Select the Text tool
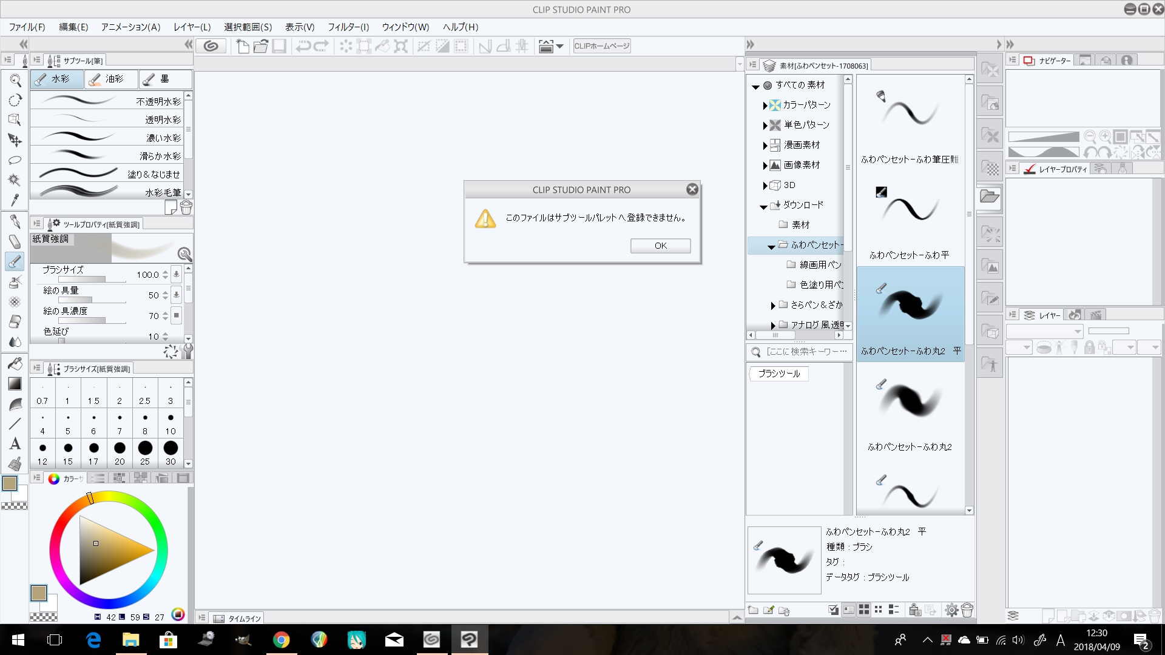1165x655 pixels. coord(15,443)
